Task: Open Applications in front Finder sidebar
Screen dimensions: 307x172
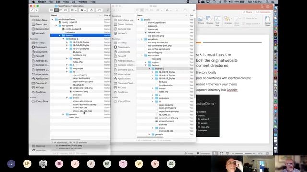Action: [x=40, y=78]
